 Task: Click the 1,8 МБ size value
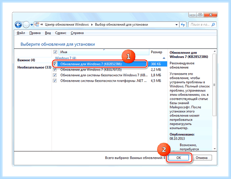(x=156, y=75)
